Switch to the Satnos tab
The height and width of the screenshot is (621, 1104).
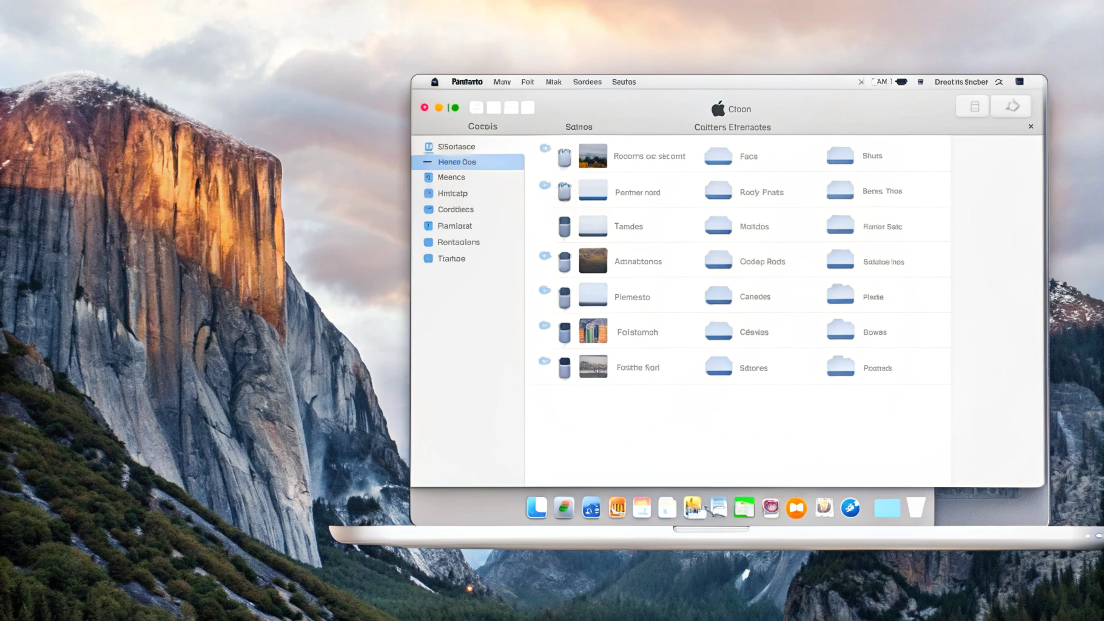pyautogui.click(x=578, y=127)
